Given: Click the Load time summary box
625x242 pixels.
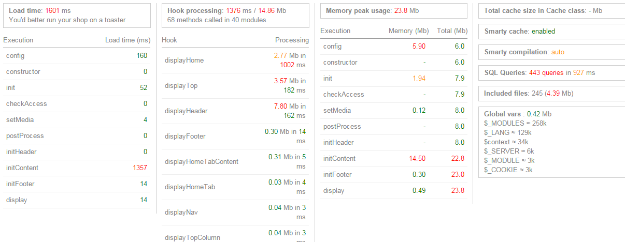Looking at the screenshot, I should pyautogui.click(x=77, y=16).
